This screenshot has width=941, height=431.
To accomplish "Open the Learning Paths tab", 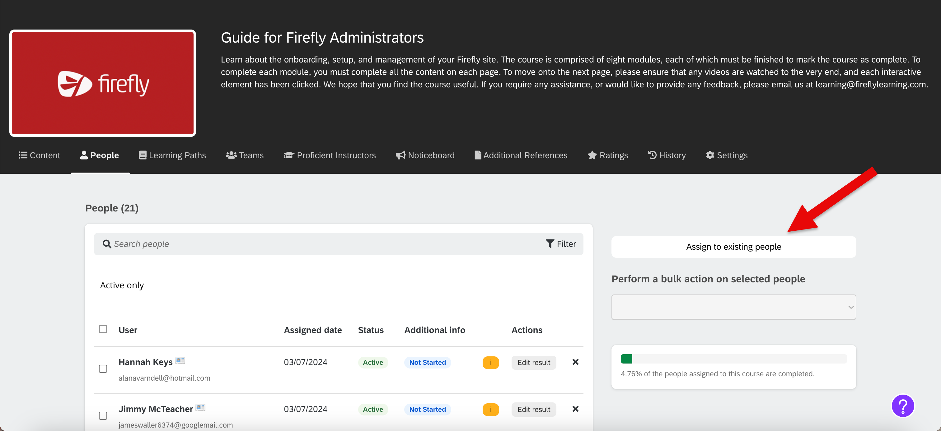I will [172, 155].
